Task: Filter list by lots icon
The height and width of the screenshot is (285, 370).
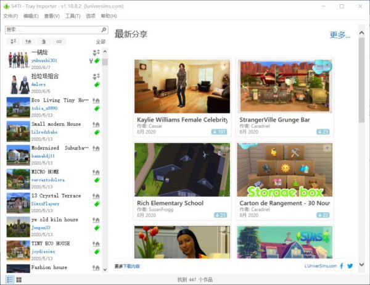Action: pyautogui.click(x=28, y=41)
